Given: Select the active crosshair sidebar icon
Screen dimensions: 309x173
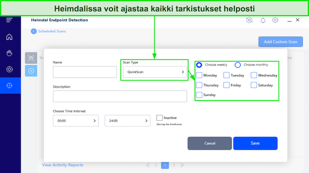Looking at the screenshot, I should pos(9,85).
